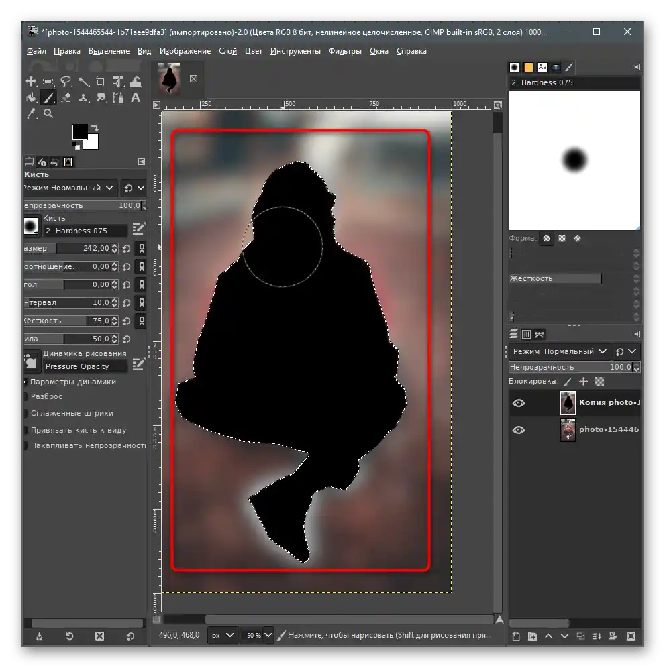The height and width of the screenshot is (668, 665).
Task: Enable Привязать кисть к виду checkbox
Action: point(26,431)
